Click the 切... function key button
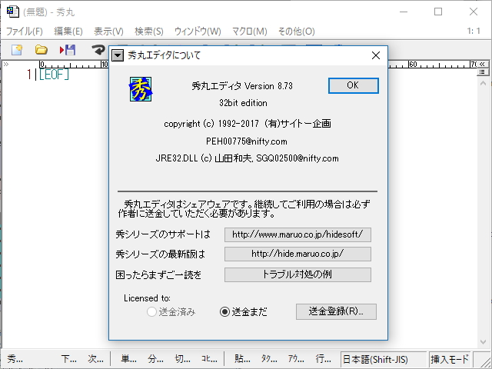 tap(182, 358)
